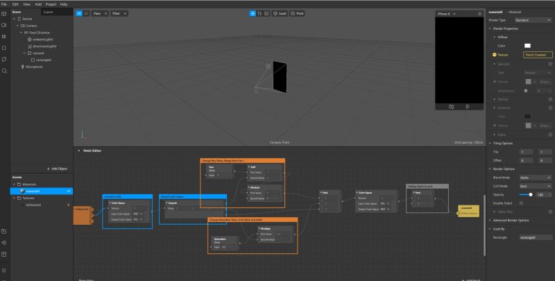The height and width of the screenshot is (281, 555).
Task: Collapse the Camera tree item
Action: [x=17, y=26]
